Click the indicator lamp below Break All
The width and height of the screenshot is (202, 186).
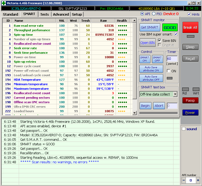click(x=191, y=36)
